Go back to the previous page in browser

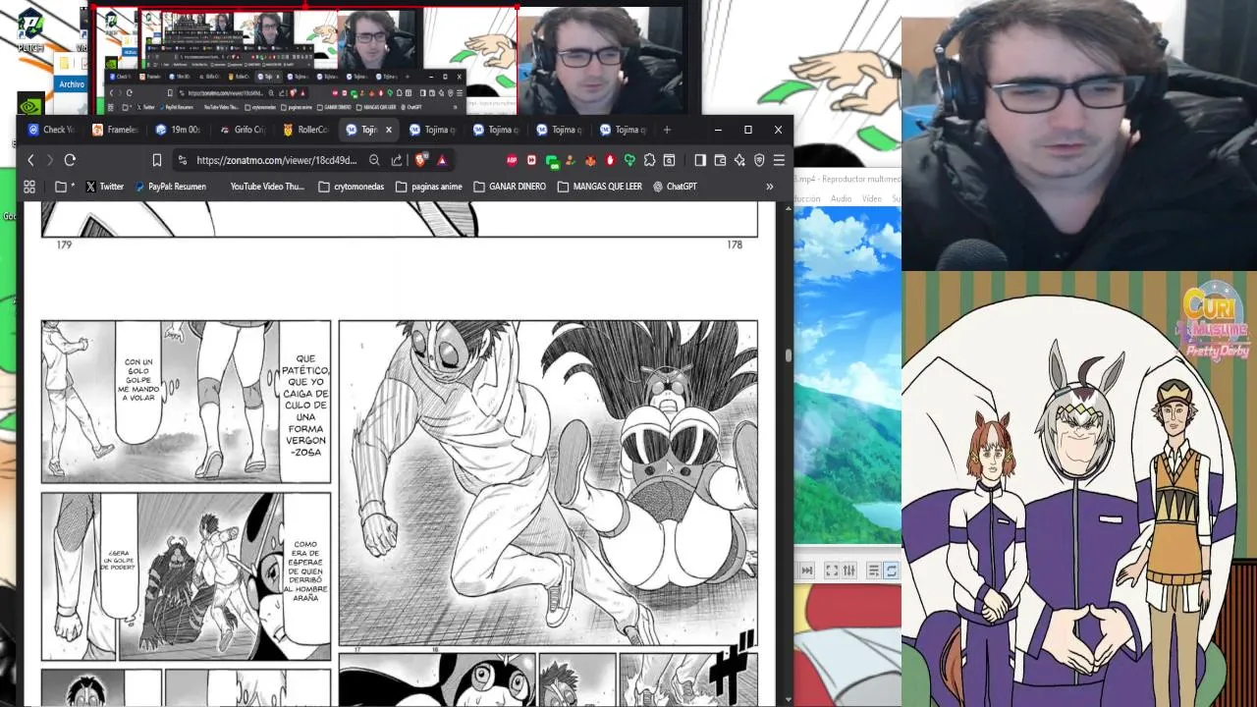(x=30, y=160)
